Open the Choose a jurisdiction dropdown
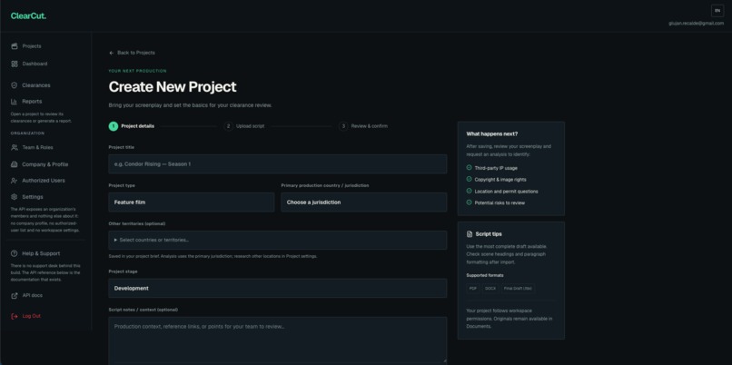This screenshot has width=732, height=365. tap(363, 202)
